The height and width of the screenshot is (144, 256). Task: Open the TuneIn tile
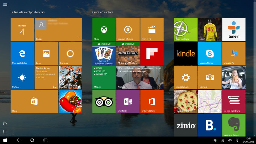(x=234, y=30)
